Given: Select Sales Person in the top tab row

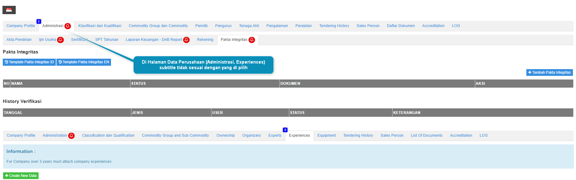Looking at the screenshot, I should (368, 26).
